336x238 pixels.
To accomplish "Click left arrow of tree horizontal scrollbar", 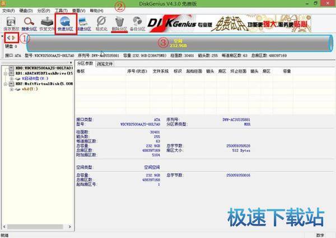I will point(4,226).
